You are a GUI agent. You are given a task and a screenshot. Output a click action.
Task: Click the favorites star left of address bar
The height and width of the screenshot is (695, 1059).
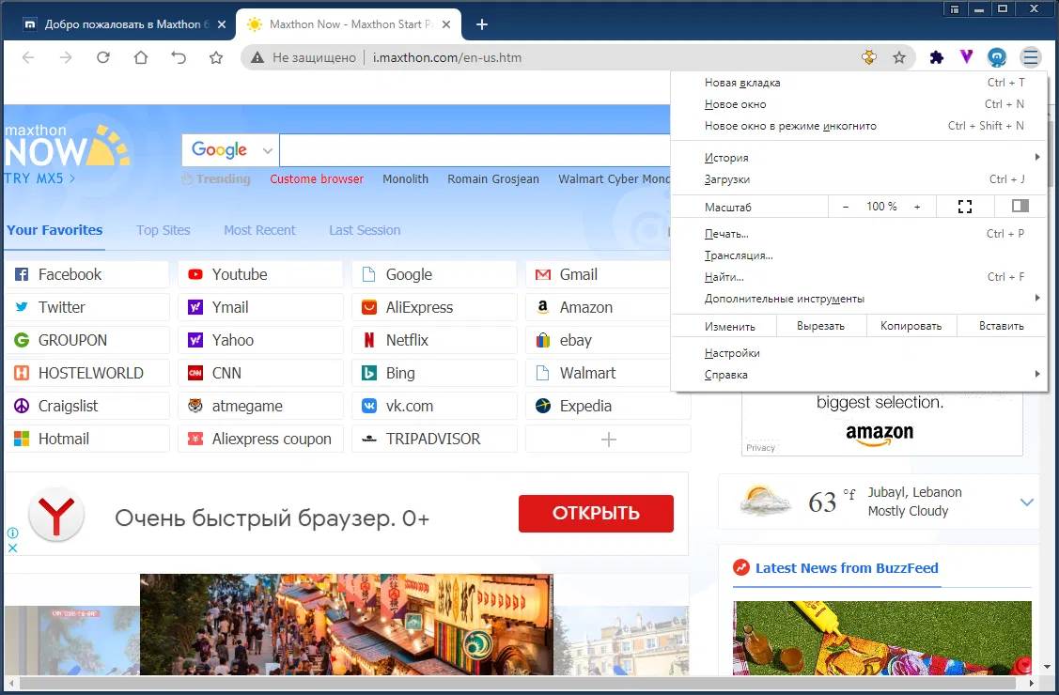coord(216,57)
